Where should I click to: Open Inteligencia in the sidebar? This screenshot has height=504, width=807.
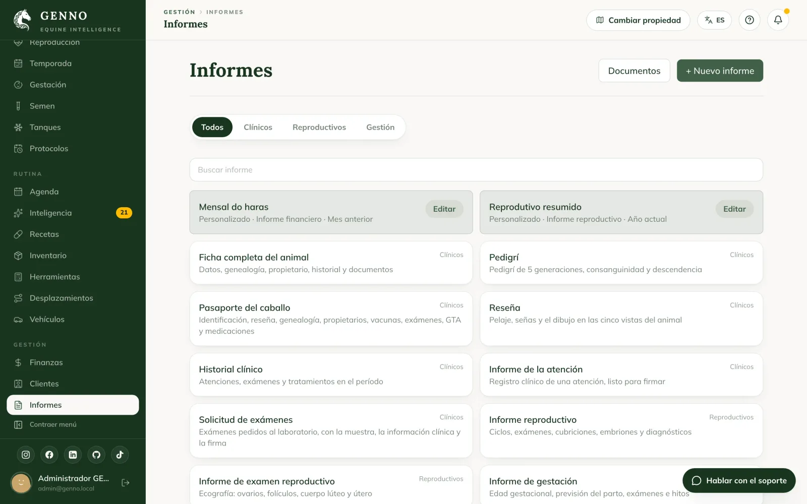[73, 213]
